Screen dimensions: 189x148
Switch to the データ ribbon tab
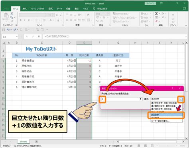click(x=59, y=9)
